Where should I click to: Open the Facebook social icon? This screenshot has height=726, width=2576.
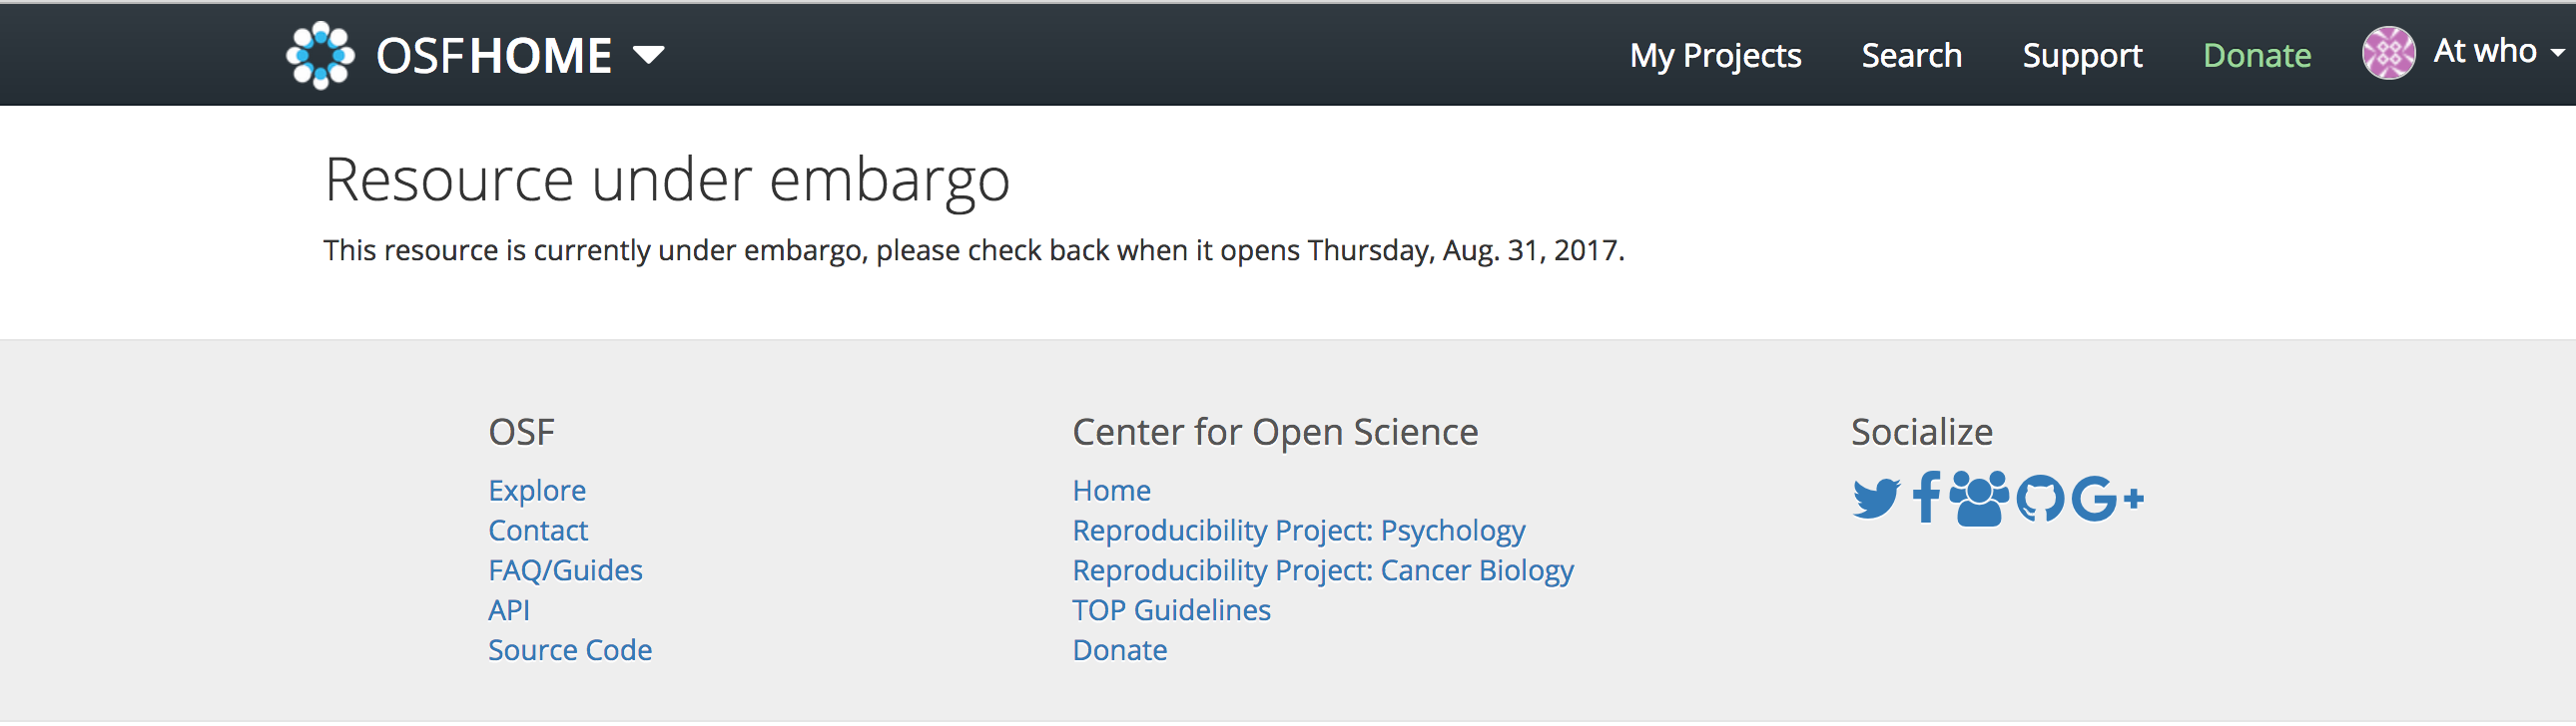click(1926, 498)
